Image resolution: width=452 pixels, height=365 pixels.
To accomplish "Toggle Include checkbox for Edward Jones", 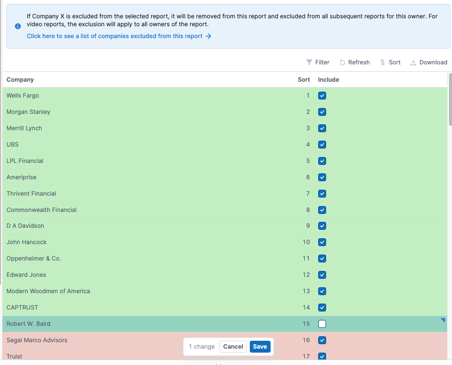I will tap(322, 275).
